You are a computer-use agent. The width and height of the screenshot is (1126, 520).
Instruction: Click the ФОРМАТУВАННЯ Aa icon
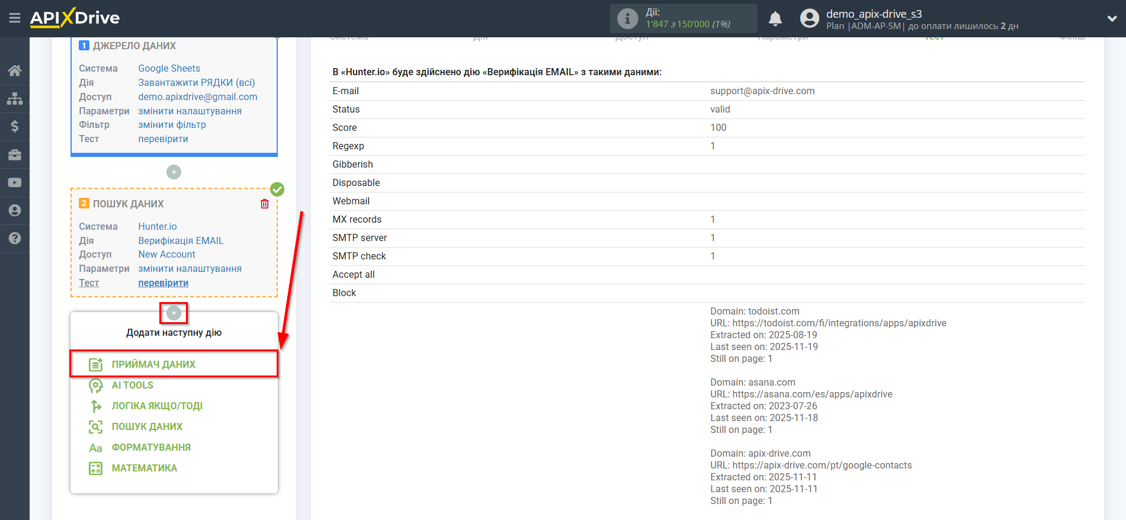pos(95,448)
